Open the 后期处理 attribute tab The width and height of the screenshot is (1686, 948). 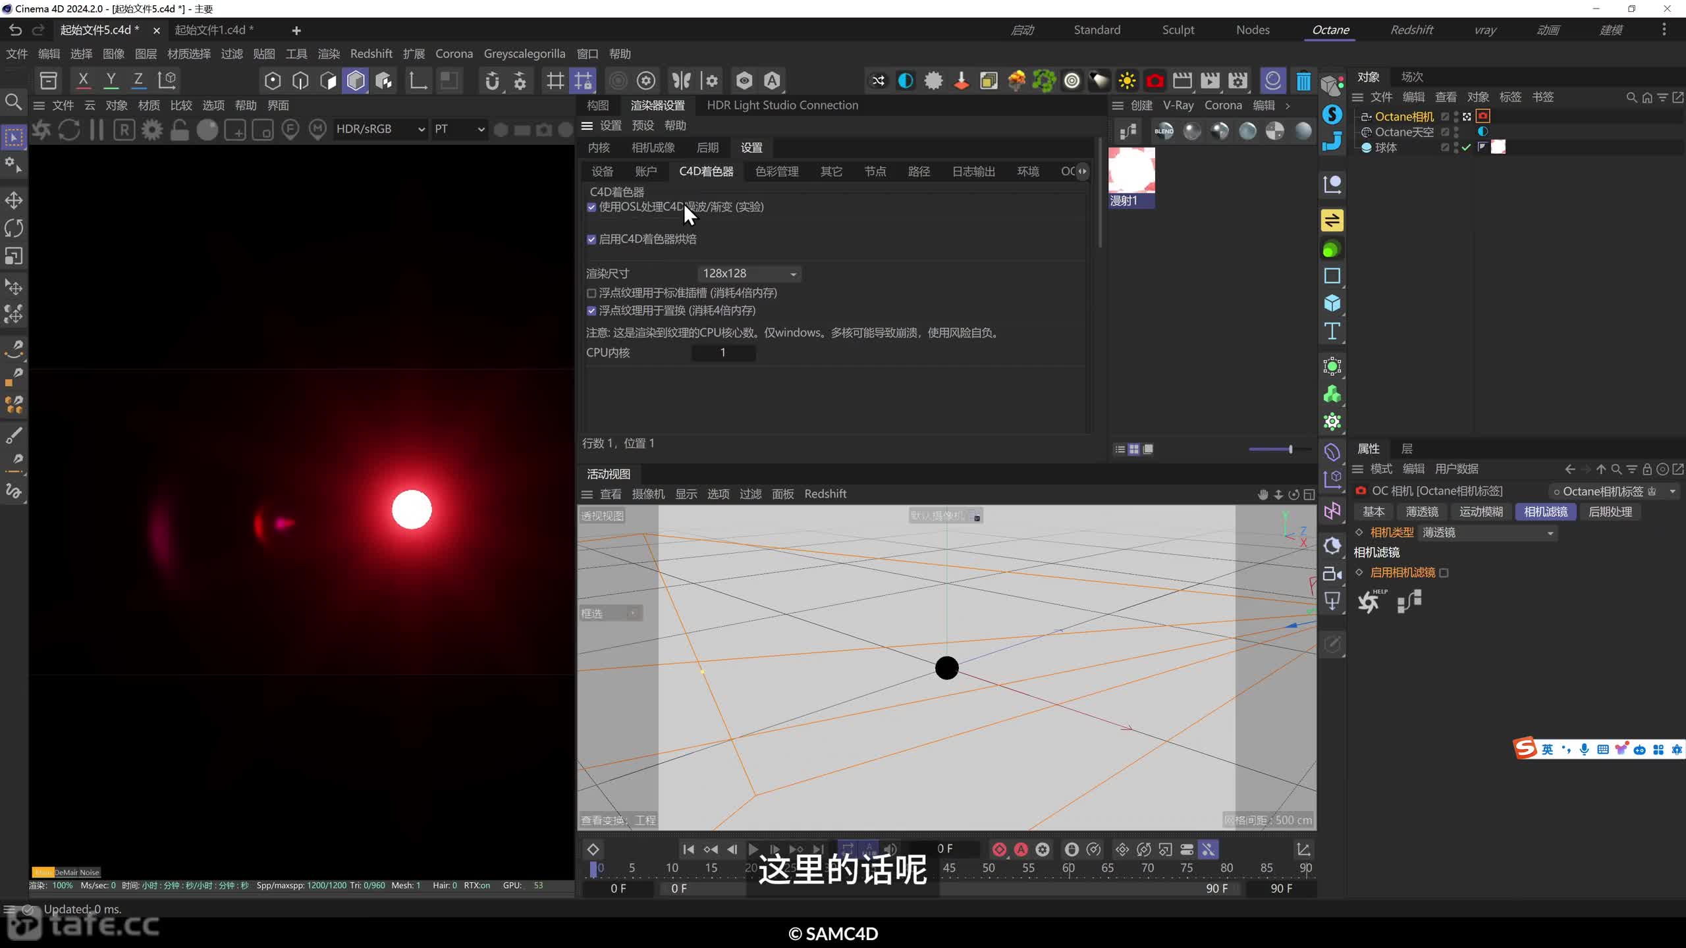click(1610, 512)
